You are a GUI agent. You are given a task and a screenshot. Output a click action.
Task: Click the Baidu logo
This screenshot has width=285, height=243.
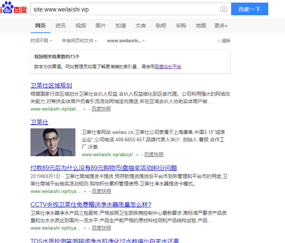(x=14, y=8)
